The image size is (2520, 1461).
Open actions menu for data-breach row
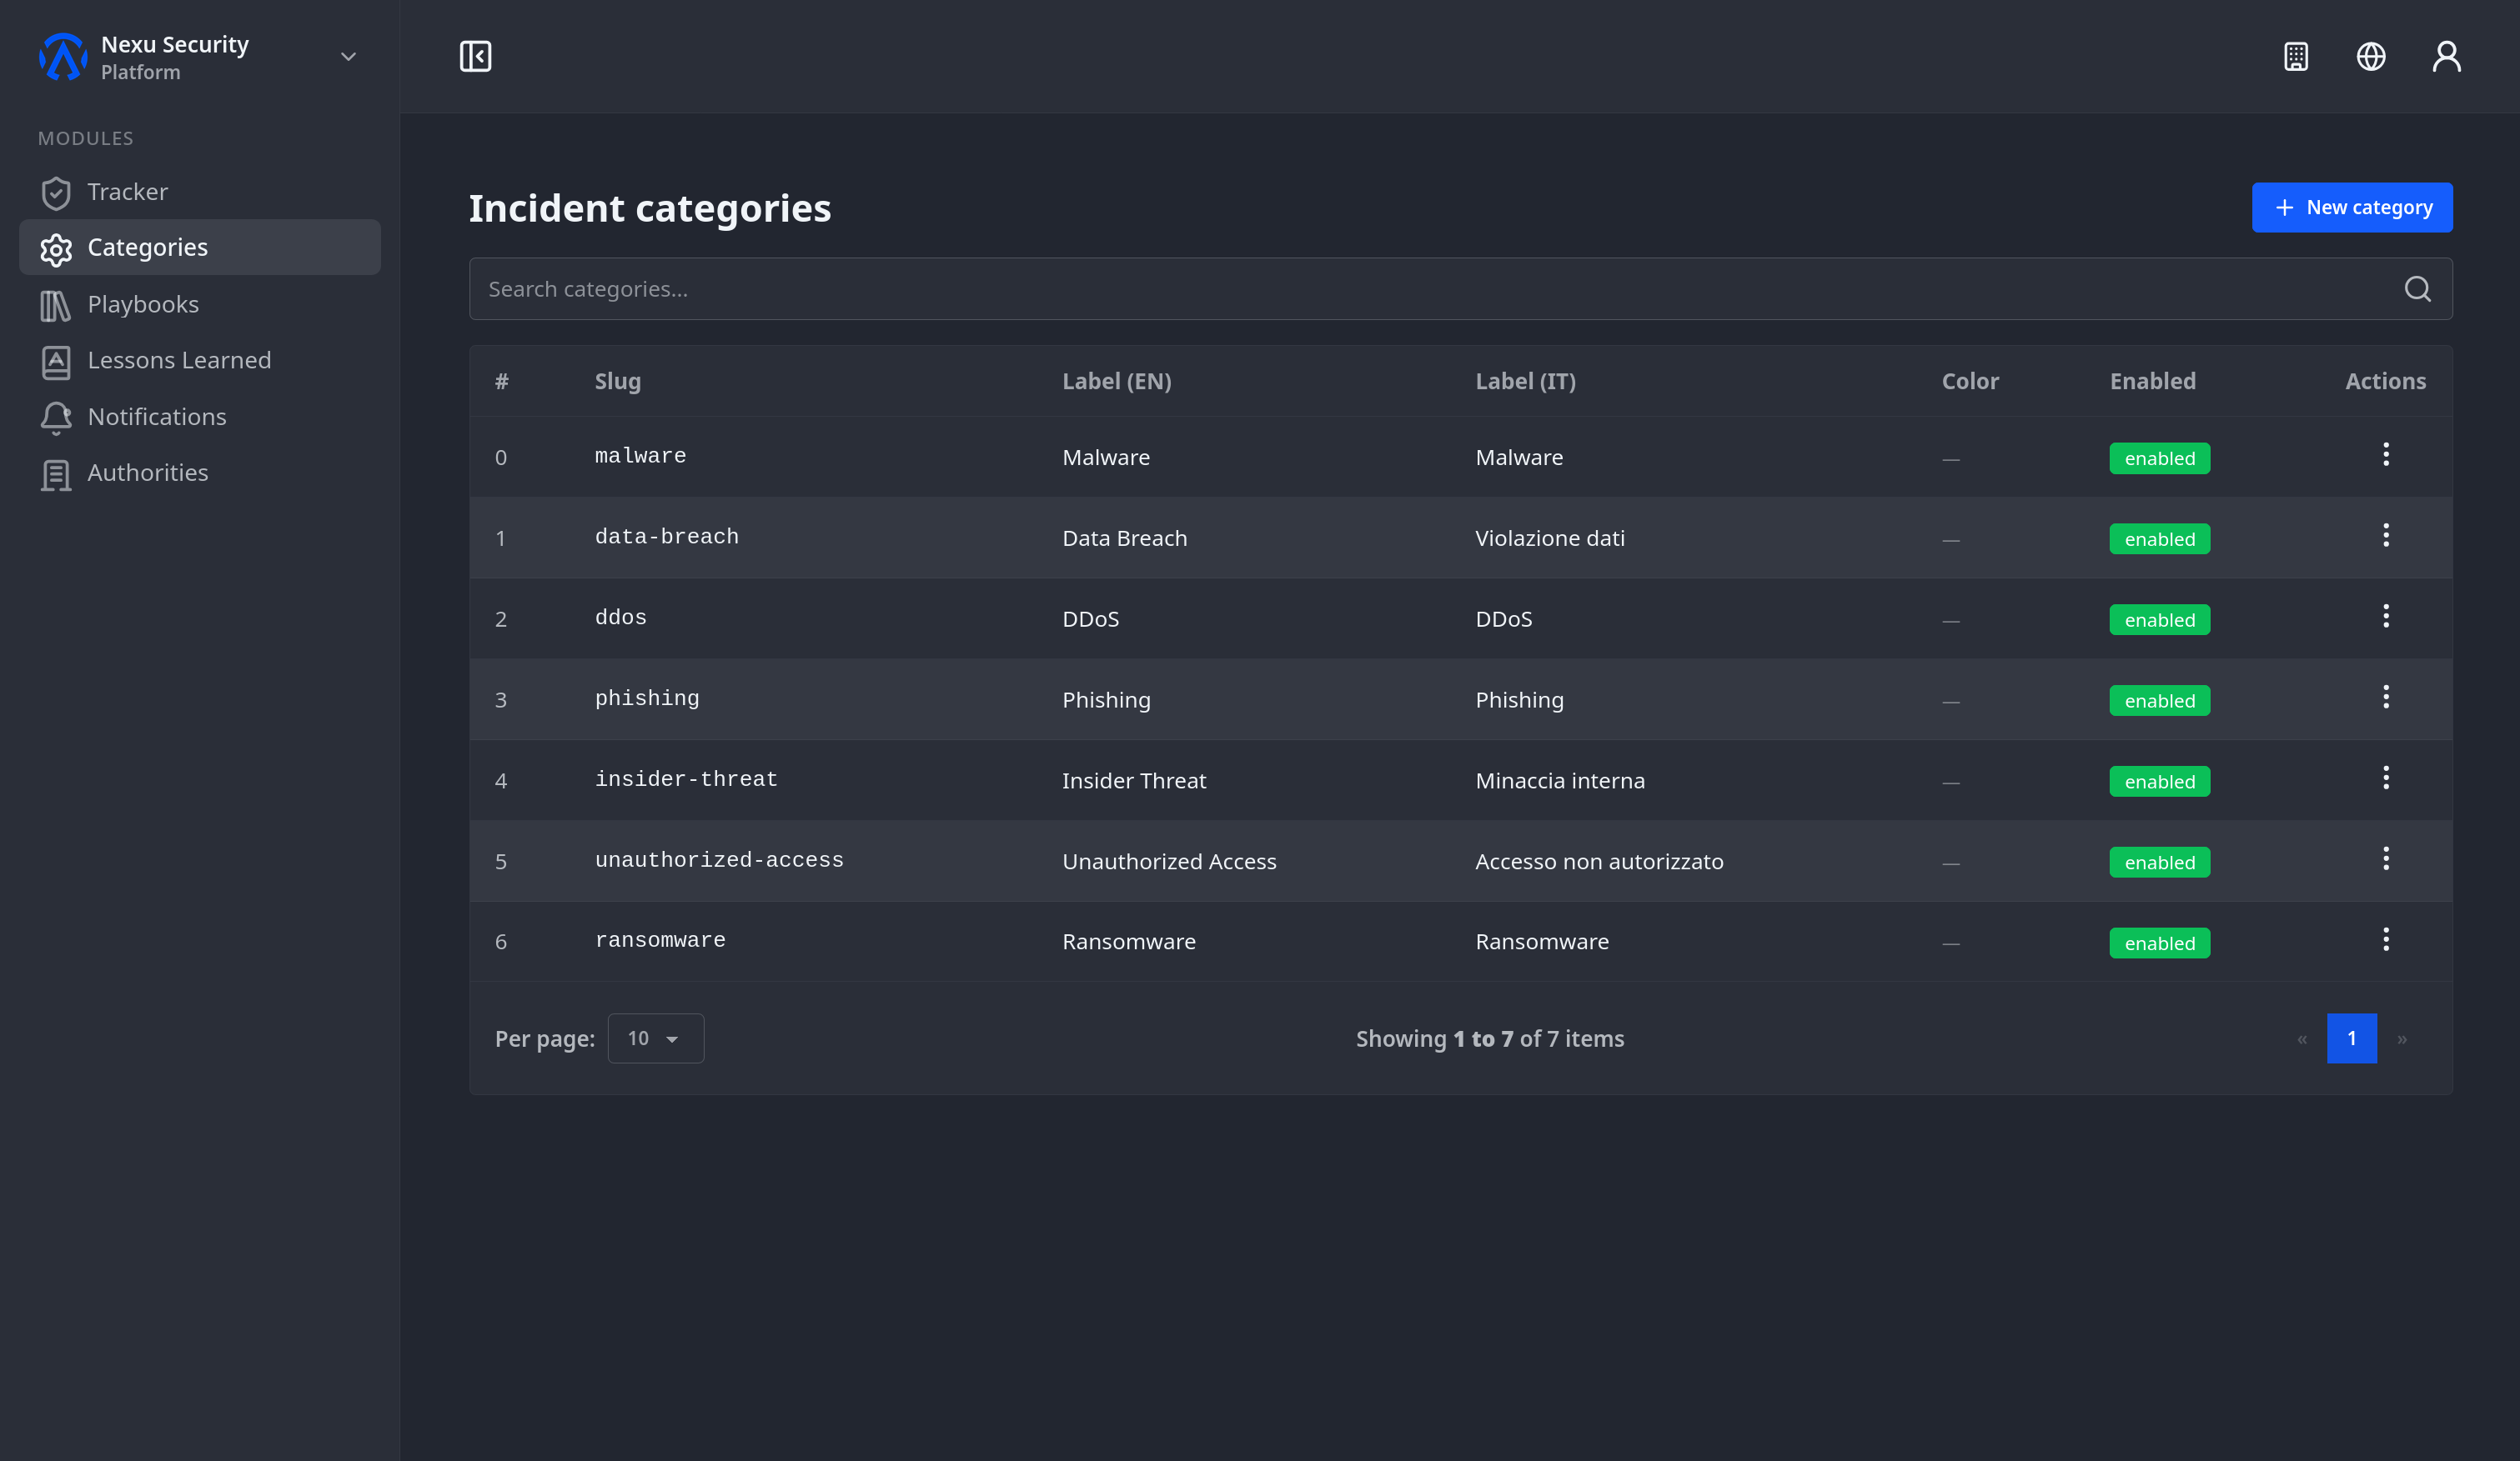click(2386, 536)
